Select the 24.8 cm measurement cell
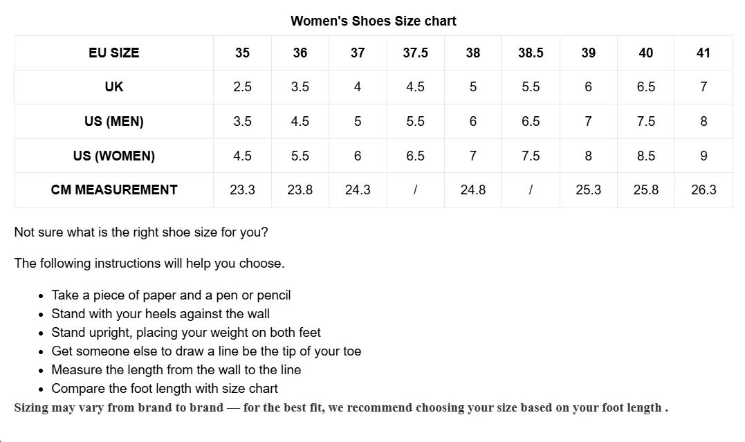The height and width of the screenshot is (442, 745). 472,190
